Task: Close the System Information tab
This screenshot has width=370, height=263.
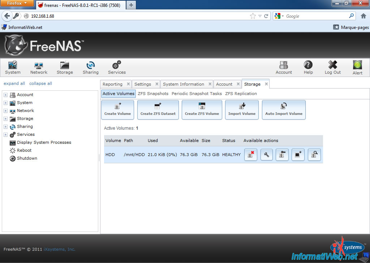Action: [210, 84]
